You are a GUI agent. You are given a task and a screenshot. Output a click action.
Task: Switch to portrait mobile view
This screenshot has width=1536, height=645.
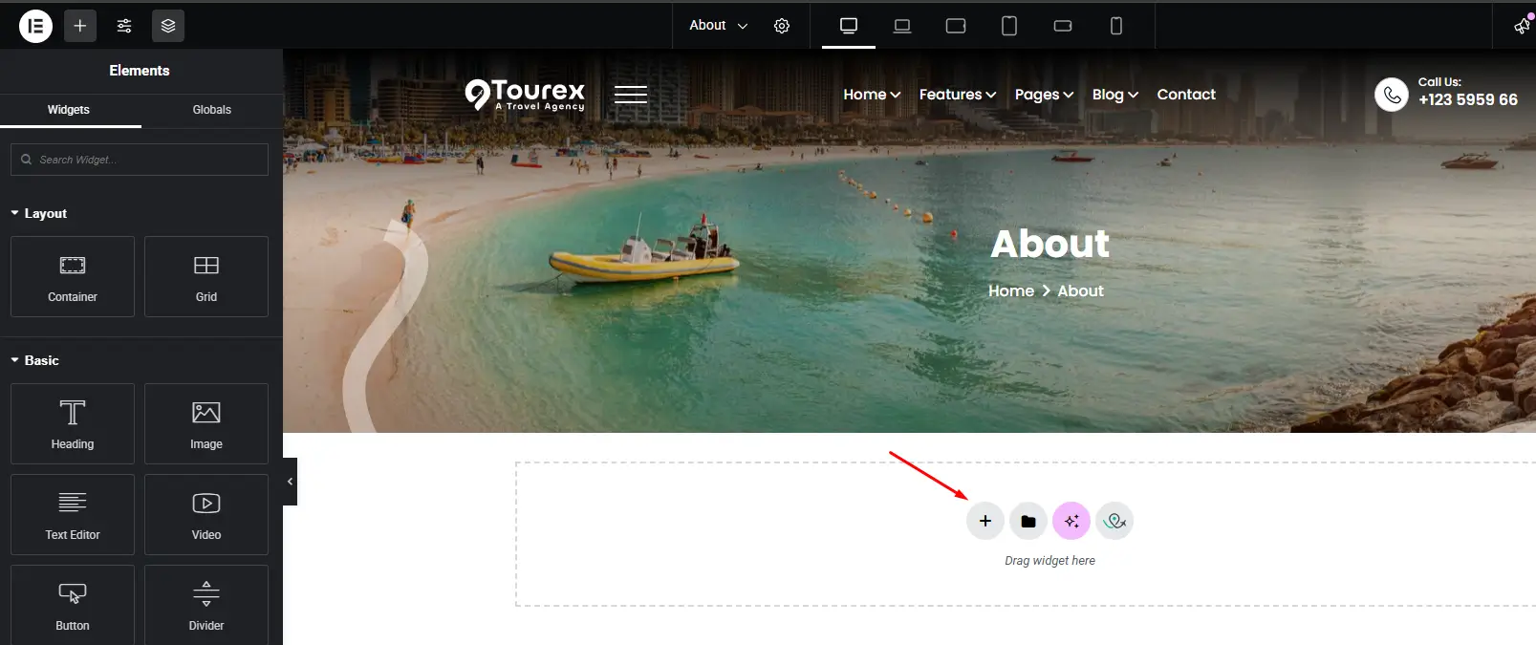coord(1116,26)
